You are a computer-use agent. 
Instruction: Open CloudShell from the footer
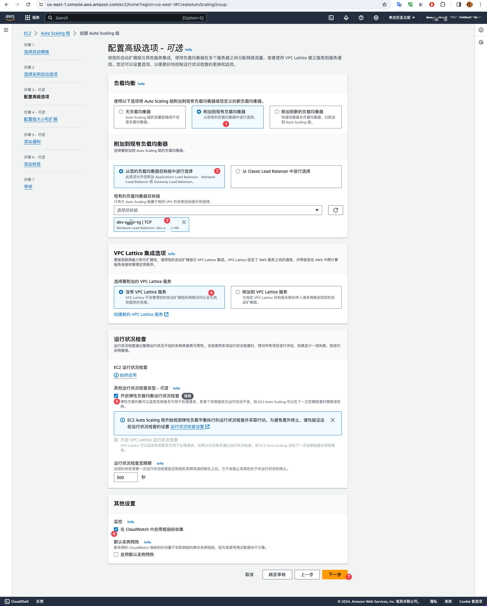click(17, 602)
